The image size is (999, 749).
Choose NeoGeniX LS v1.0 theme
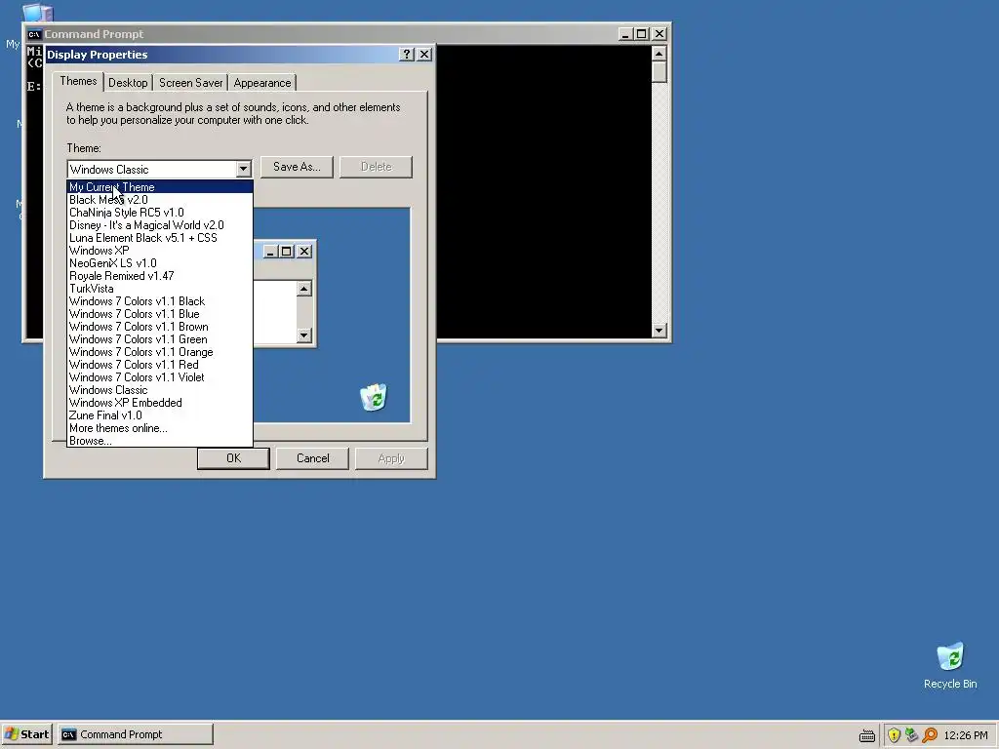tap(160, 263)
